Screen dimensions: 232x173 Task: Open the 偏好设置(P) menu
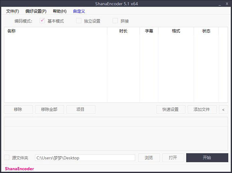36,11
